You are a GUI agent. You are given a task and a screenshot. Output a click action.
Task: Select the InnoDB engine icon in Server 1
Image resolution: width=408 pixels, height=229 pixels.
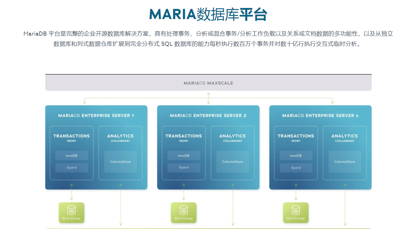[x=71, y=156]
